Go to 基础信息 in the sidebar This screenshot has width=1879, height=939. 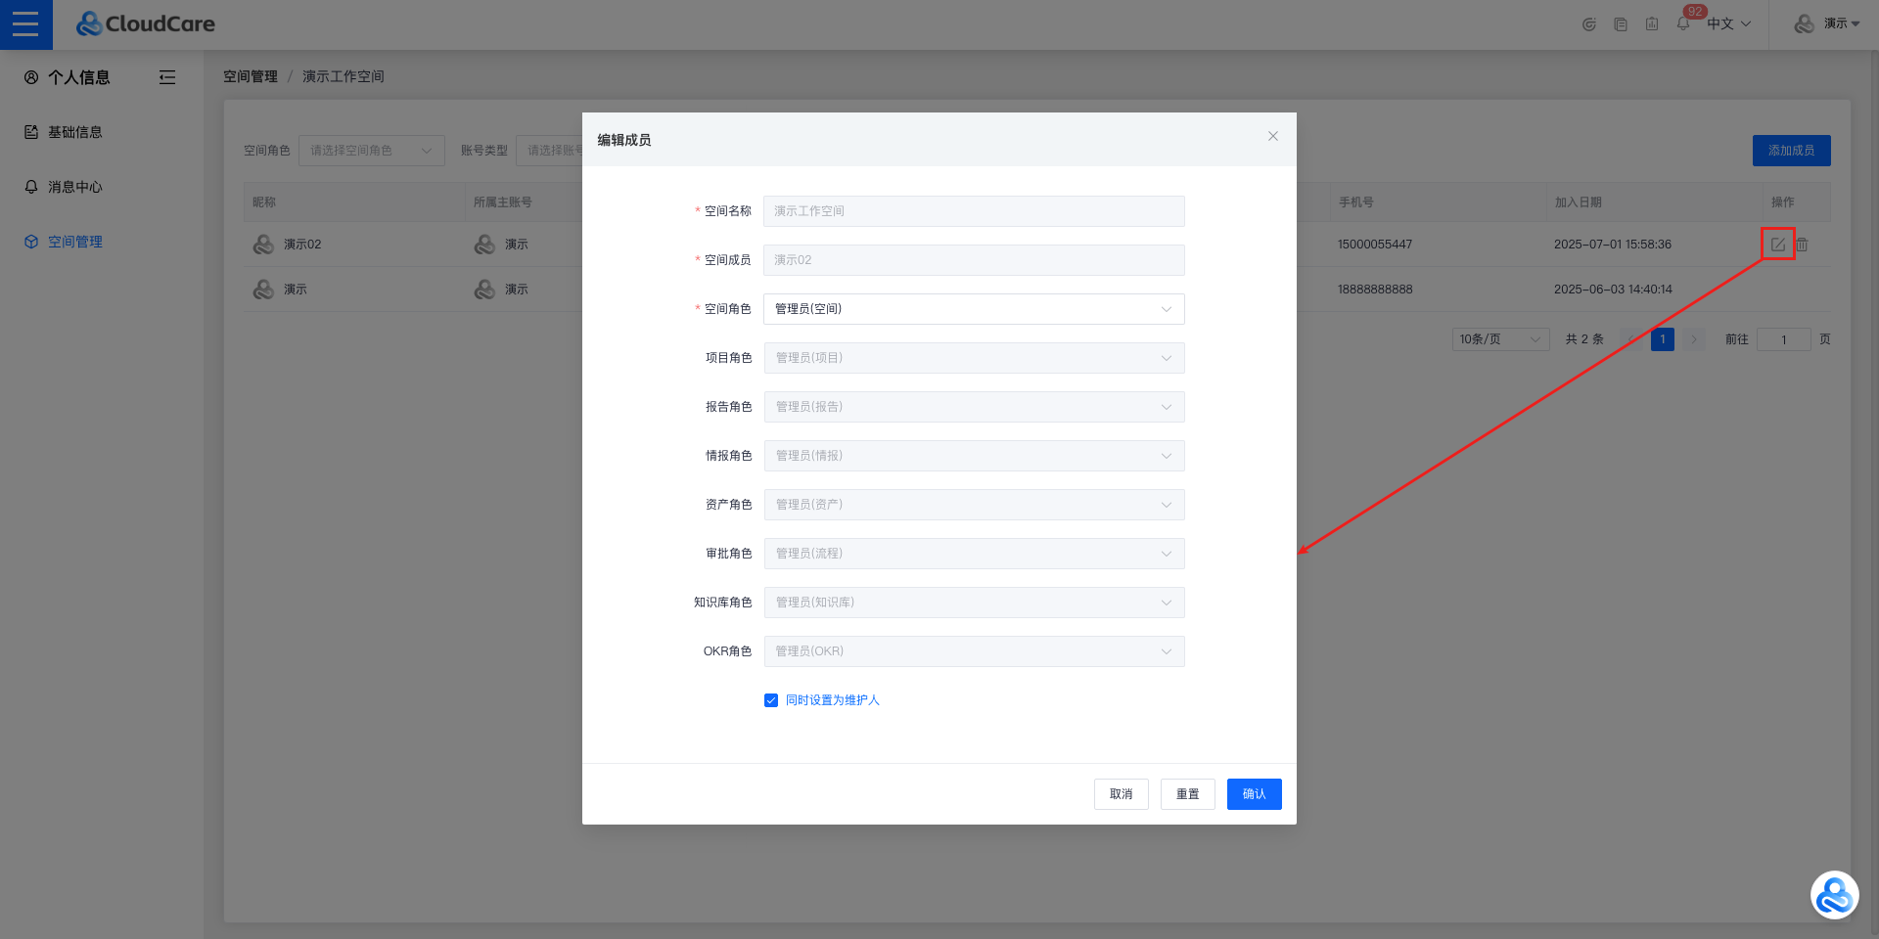pos(74,132)
